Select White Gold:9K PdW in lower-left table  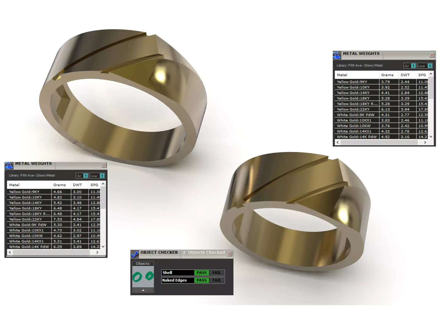[x=54, y=225]
